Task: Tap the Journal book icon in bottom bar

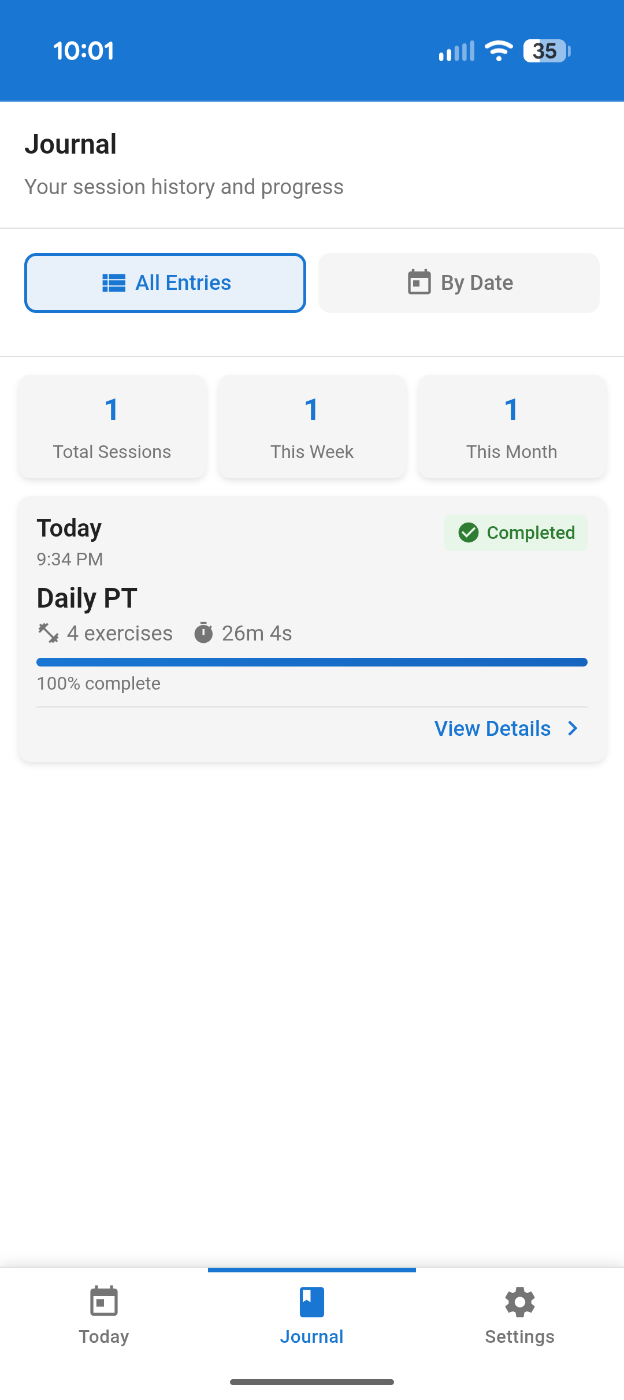Action: 312,1302
